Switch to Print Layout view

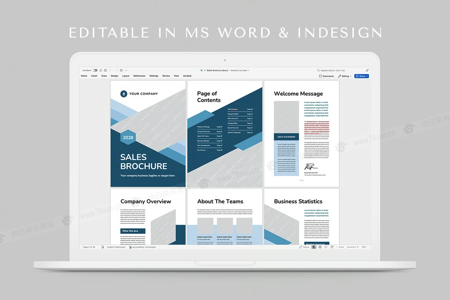(314, 247)
